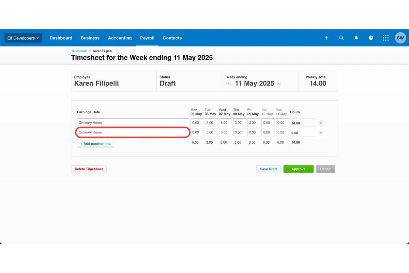The width and height of the screenshot is (409, 273).
Task: Click the Karen Filipelli employee name
Action: coord(96,83)
